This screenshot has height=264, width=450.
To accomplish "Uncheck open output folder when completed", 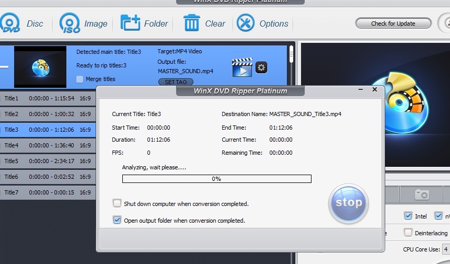I will click(117, 220).
